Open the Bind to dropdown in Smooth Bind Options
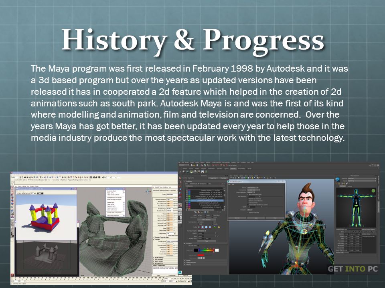385x288 pixels. [253, 188]
